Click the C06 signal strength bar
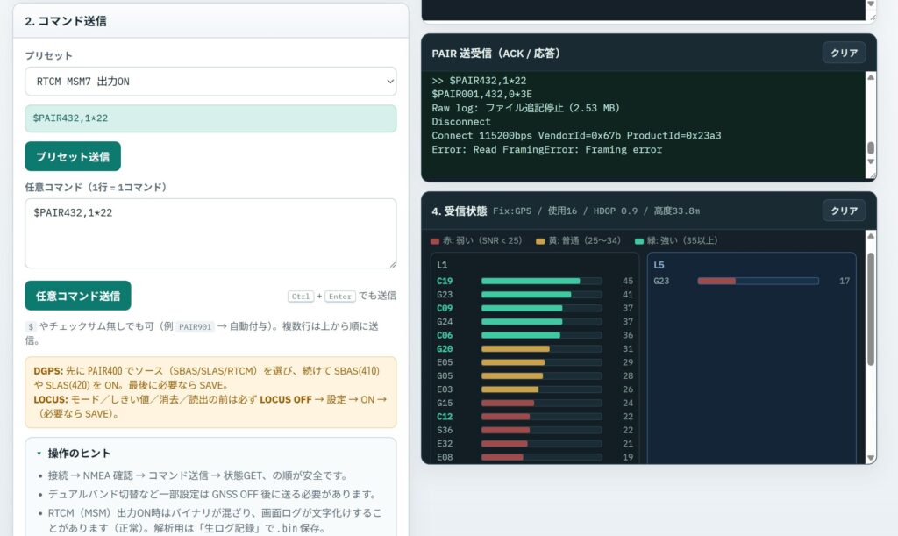This screenshot has height=536, width=898. click(541, 335)
